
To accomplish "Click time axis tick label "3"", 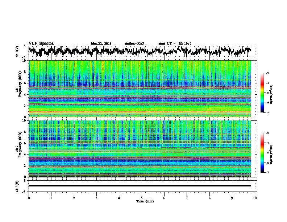I will (96, 198).
